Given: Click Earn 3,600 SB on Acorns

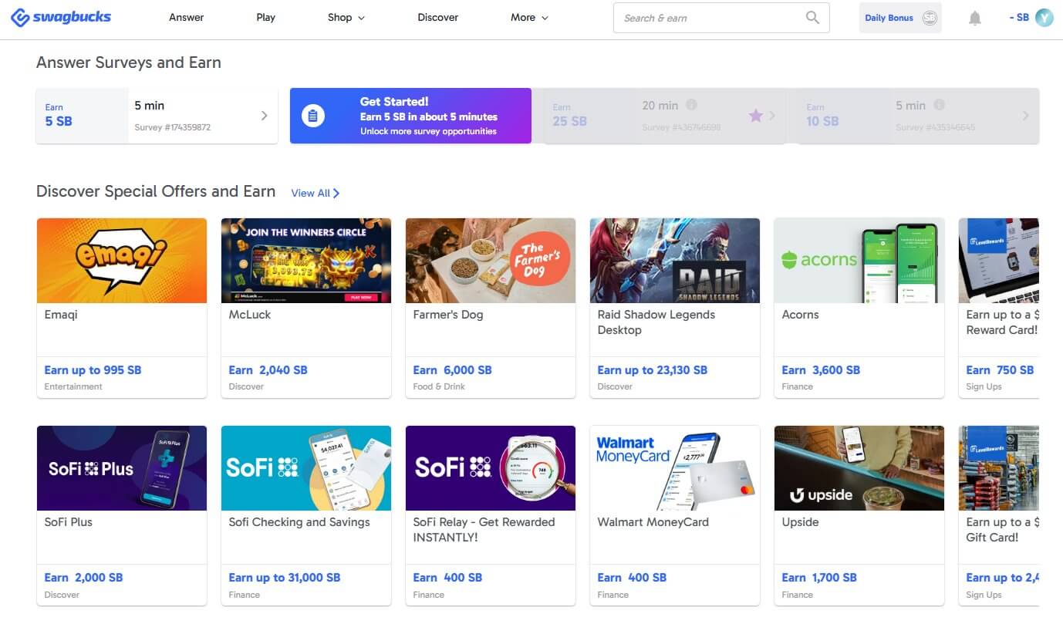Looking at the screenshot, I should click(822, 370).
